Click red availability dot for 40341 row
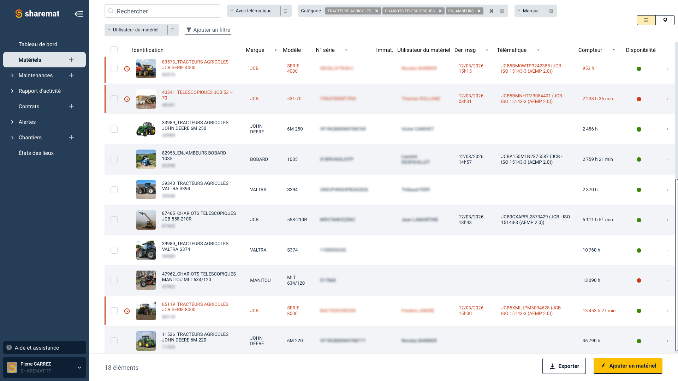Image resolution: width=678 pixels, height=381 pixels. [x=639, y=99]
